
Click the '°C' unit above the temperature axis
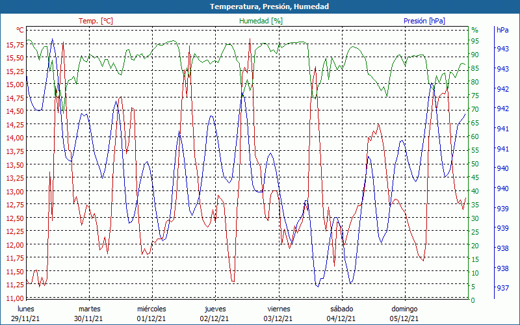(x=20, y=30)
